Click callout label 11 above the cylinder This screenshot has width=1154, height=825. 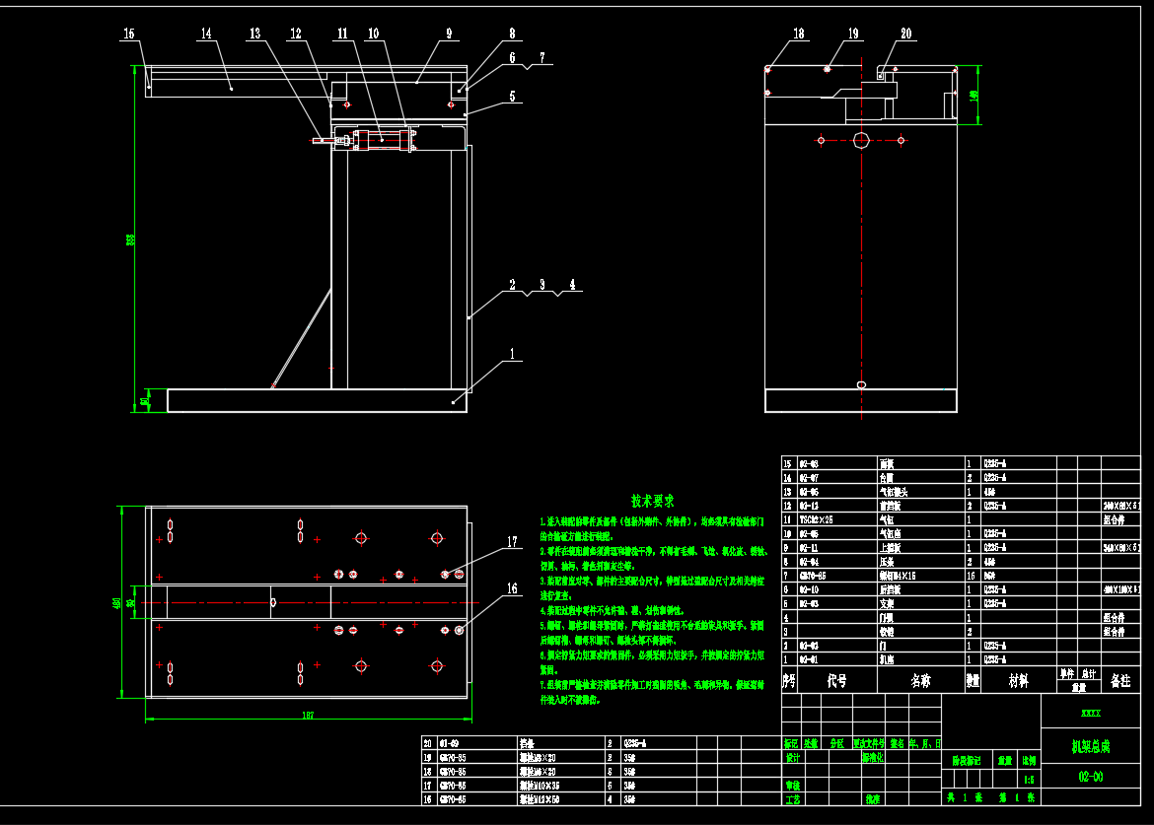point(342,34)
